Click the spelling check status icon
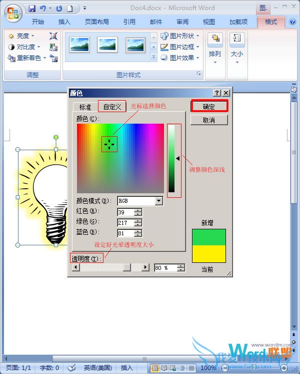The image size is (300, 374). pos(71,368)
